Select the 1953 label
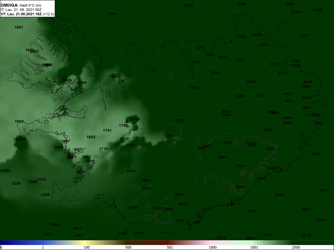 91,137
